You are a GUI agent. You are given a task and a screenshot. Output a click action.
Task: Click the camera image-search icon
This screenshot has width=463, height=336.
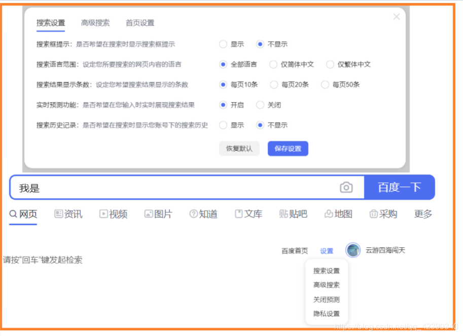click(x=346, y=187)
